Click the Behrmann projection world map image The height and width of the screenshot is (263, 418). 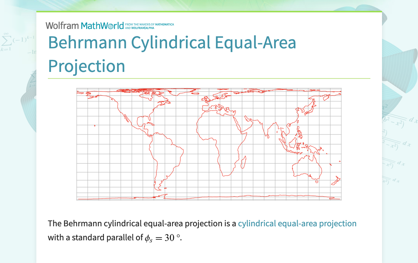coord(209,143)
